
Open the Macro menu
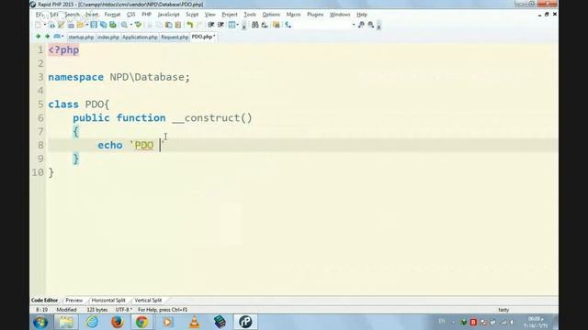[293, 15]
